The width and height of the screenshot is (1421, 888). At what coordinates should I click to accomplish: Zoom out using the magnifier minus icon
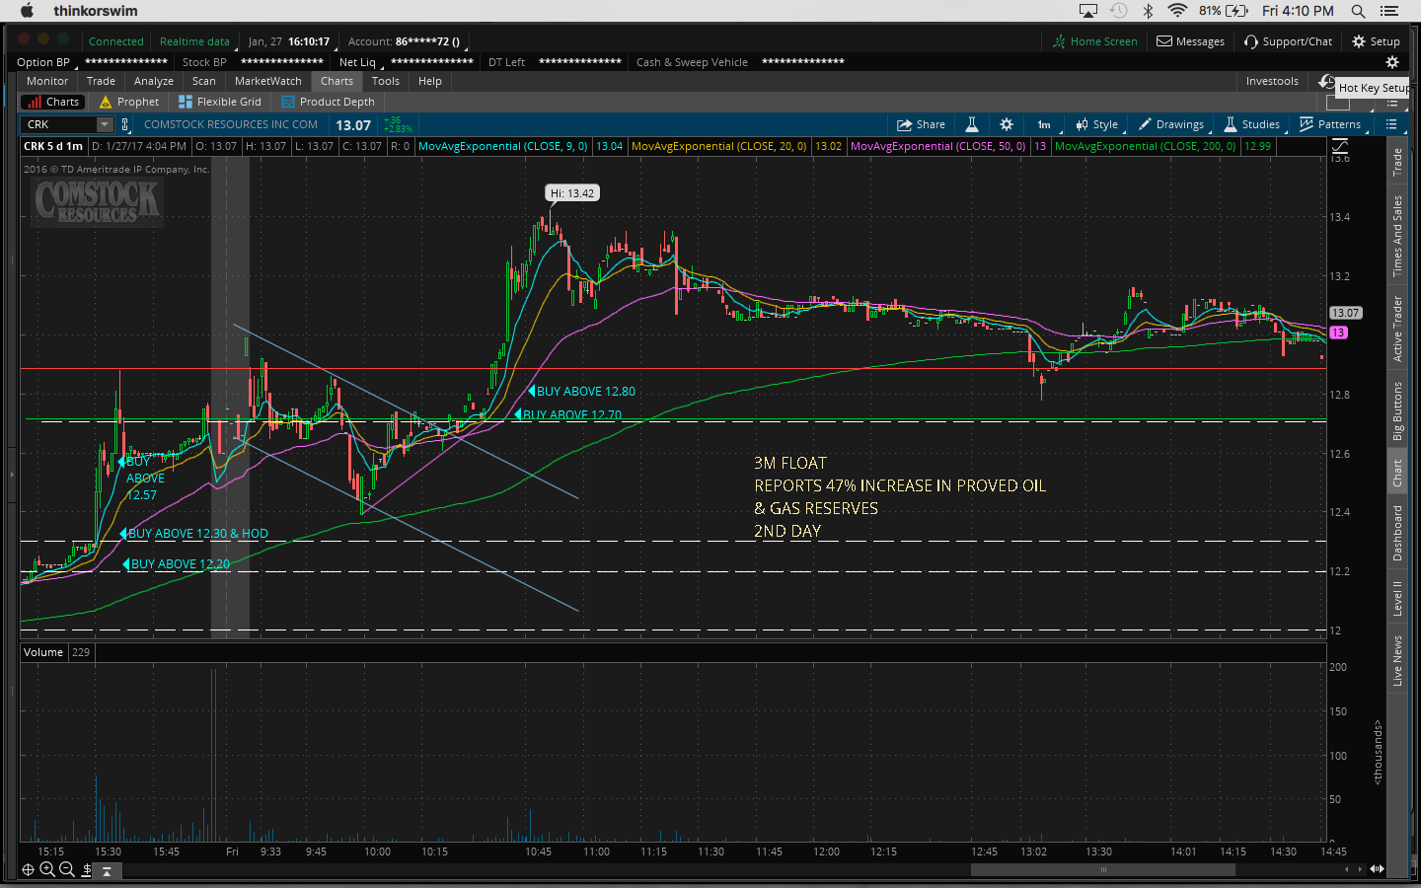click(66, 869)
